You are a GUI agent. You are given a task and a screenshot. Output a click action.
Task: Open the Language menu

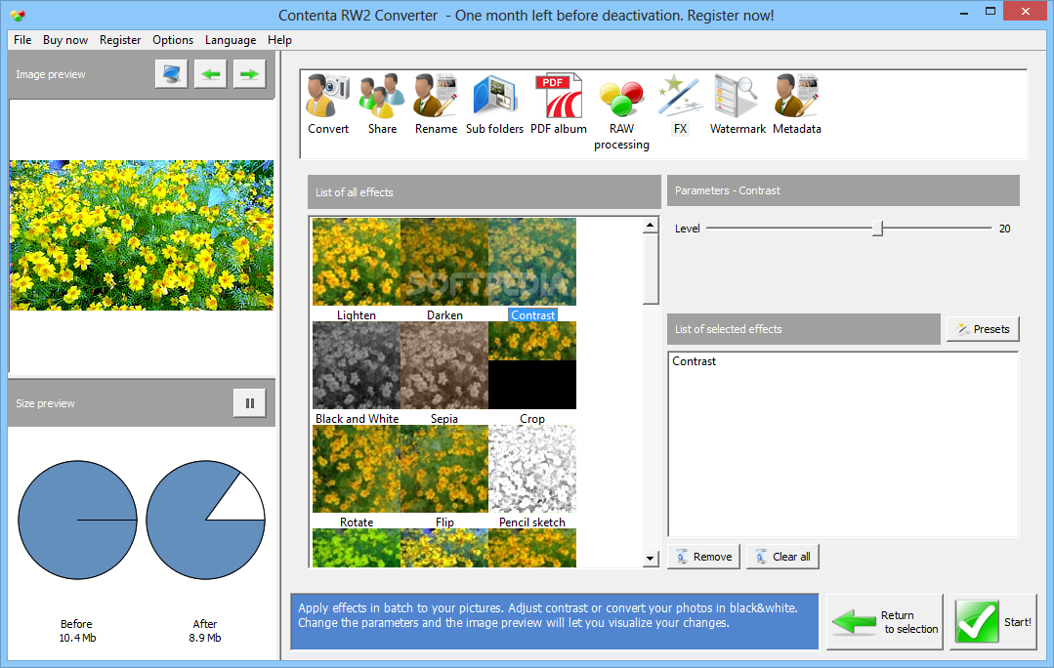231,40
